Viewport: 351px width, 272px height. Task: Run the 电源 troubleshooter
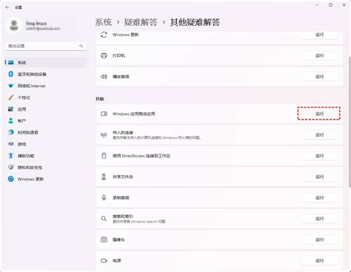point(320,260)
